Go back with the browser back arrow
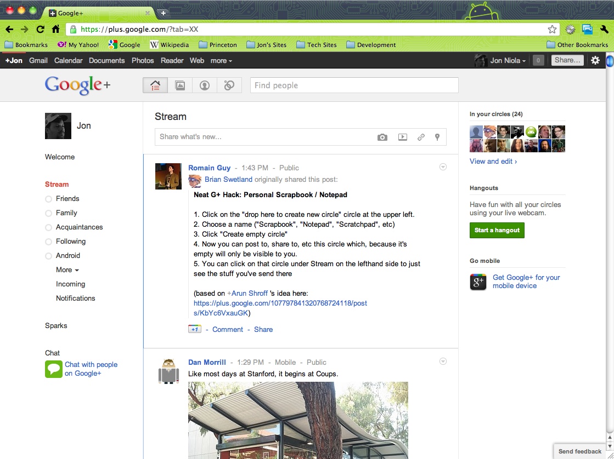 tap(9, 30)
